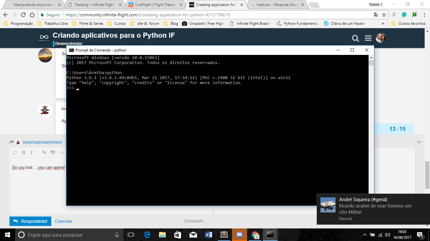Open the Command Prompt window system menu icon
This screenshot has height=241, width=430.
click(x=71, y=50)
